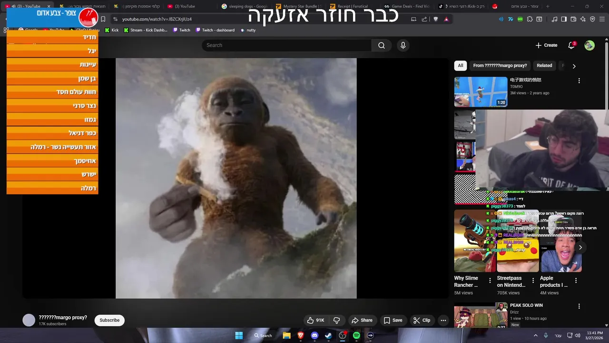Subscribe to ??????margo proxy? channel
The height and width of the screenshot is (343, 609).
(x=109, y=320)
